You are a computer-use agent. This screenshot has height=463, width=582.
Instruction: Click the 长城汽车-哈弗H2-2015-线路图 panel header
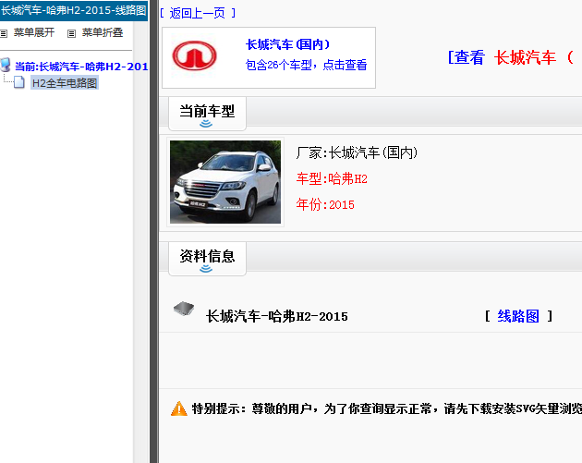(x=74, y=10)
